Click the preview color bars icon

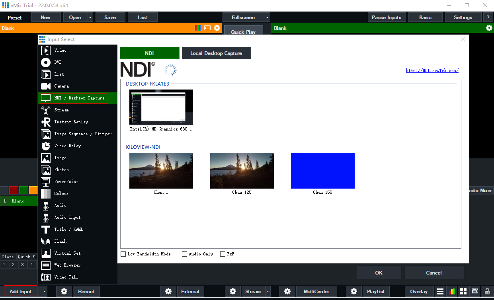(198, 28)
